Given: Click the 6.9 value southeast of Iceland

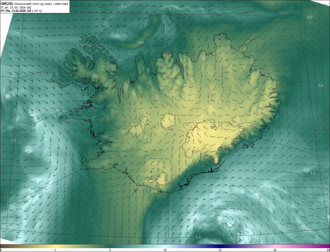Looking at the screenshot, I should 255,207.
